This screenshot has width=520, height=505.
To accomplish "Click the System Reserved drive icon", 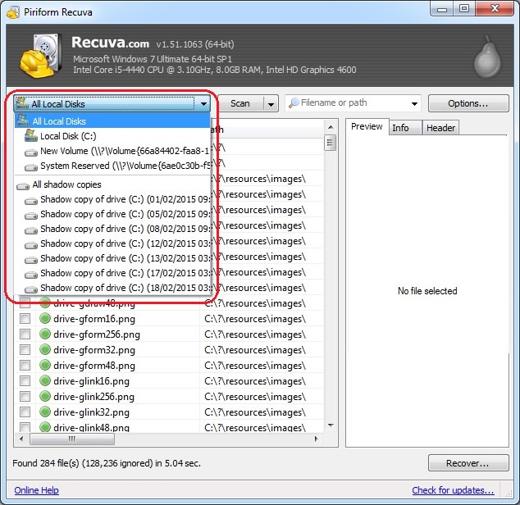I will 31,166.
